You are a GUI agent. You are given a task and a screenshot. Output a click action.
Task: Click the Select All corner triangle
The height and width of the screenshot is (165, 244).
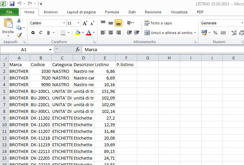tap(4, 58)
